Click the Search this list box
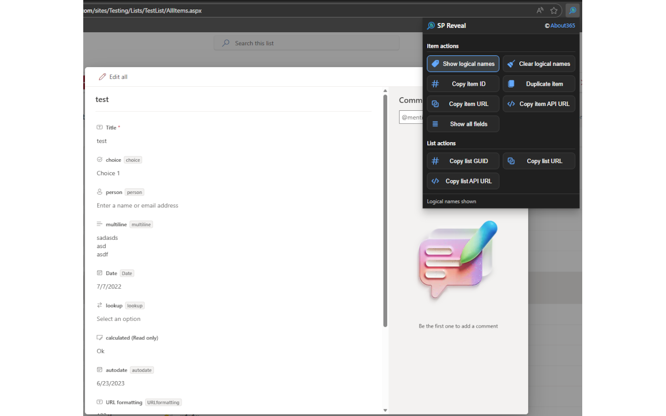The image size is (666, 416). (x=306, y=43)
